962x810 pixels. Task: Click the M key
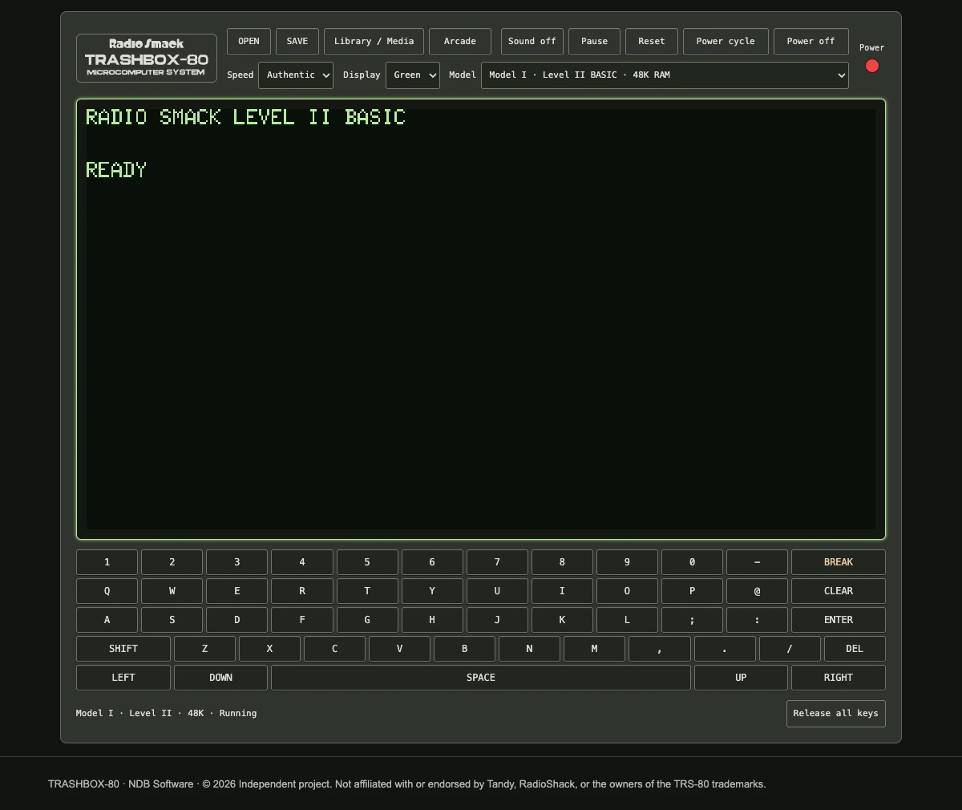tap(594, 649)
